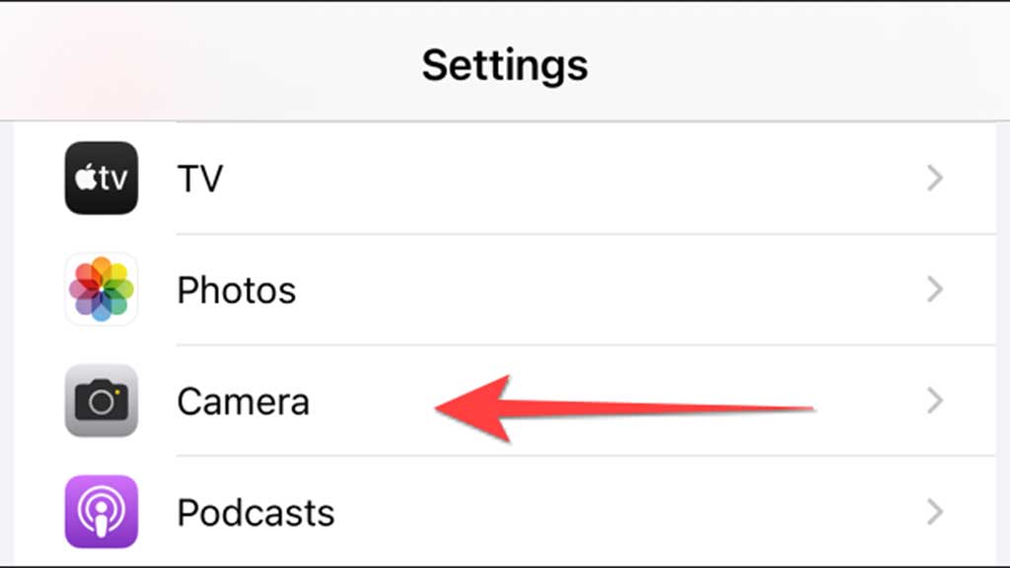Viewport: 1010px width, 568px height.
Task: Tap the Settings title header
Action: coord(504,65)
